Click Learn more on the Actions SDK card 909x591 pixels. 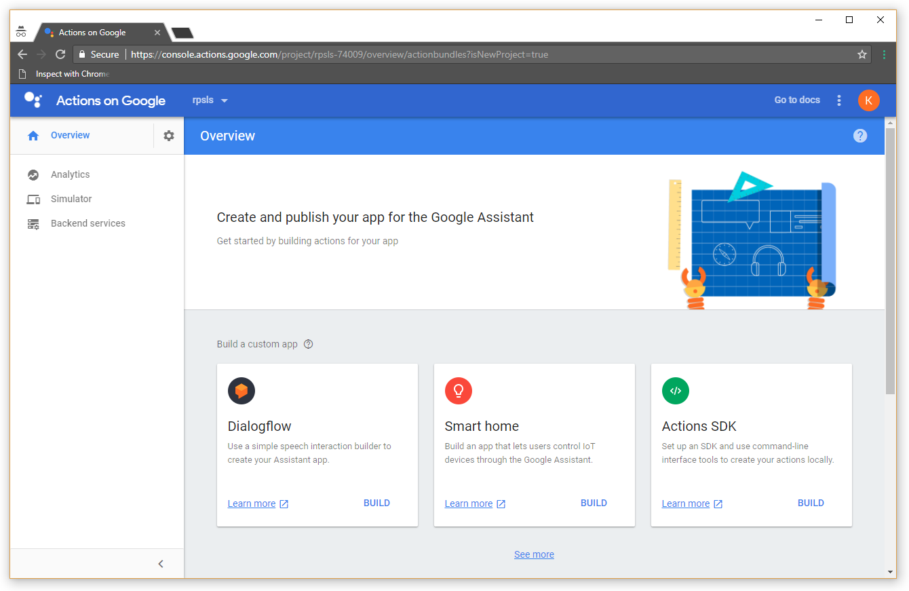point(686,503)
